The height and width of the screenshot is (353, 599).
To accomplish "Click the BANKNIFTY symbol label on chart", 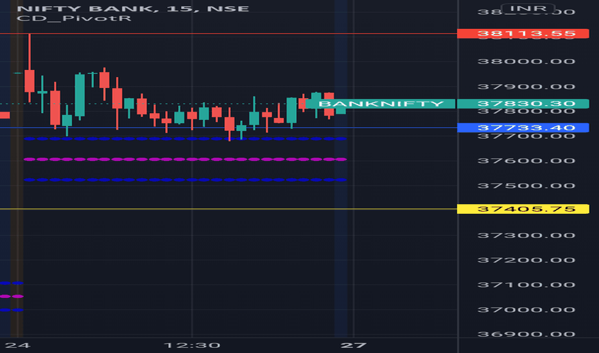I will (380, 103).
